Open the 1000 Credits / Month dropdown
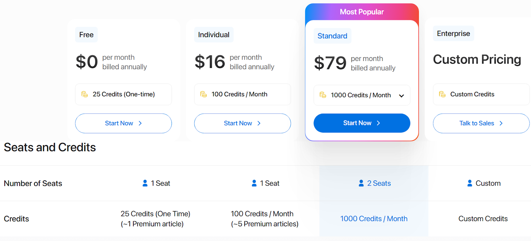Screen dimensions: 531x241 362,95
